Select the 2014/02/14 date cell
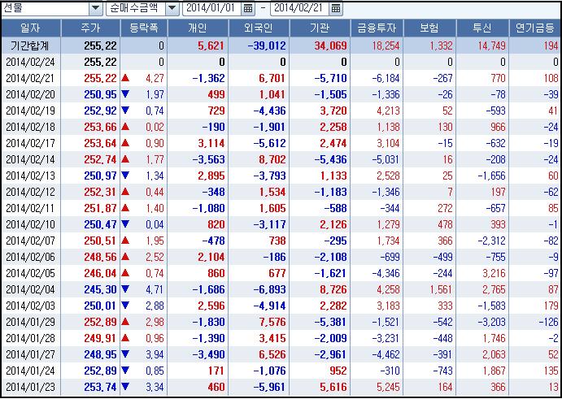Screen dimensions: 562x399 pos(30,159)
